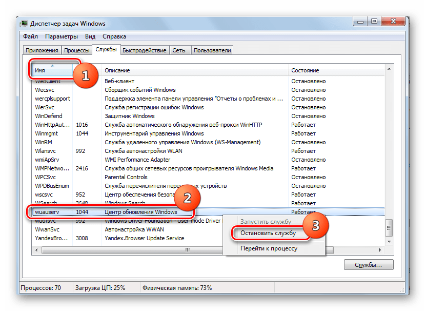Click the description Центр обновления Windows

[x=141, y=212]
